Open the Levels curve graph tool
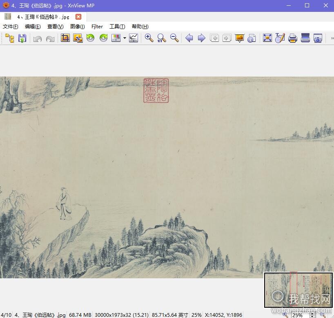 [x=134, y=38]
